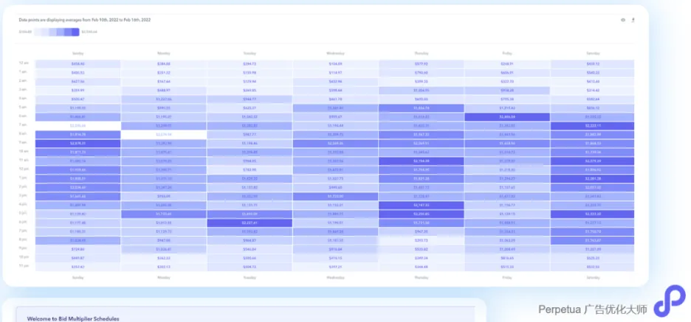The image size is (691, 322).
Task: Select the Saturday 8 pm heatmap cell
Action: tap(593, 241)
